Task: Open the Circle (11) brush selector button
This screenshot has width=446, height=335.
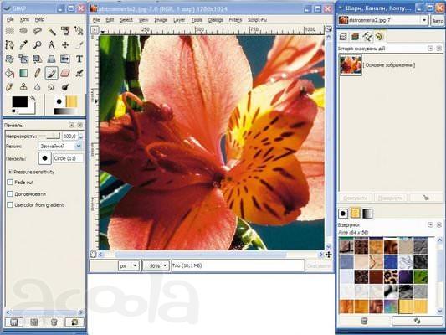Action: (x=44, y=158)
